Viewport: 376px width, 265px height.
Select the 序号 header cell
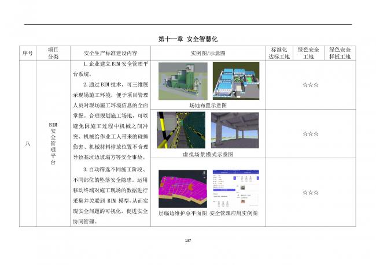click(x=28, y=53)
